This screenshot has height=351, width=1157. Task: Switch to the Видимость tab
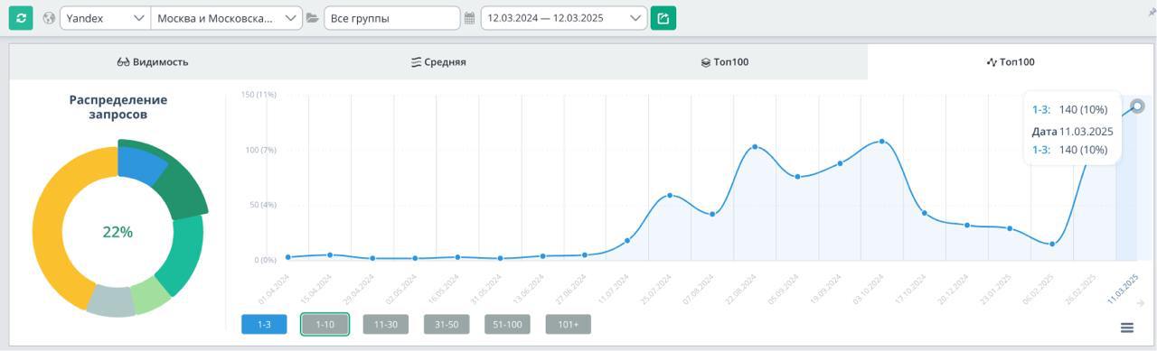[x=152, y=62]
